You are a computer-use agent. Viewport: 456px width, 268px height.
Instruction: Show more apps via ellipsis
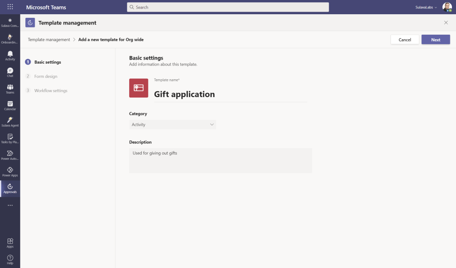click(x=10, y=205)
